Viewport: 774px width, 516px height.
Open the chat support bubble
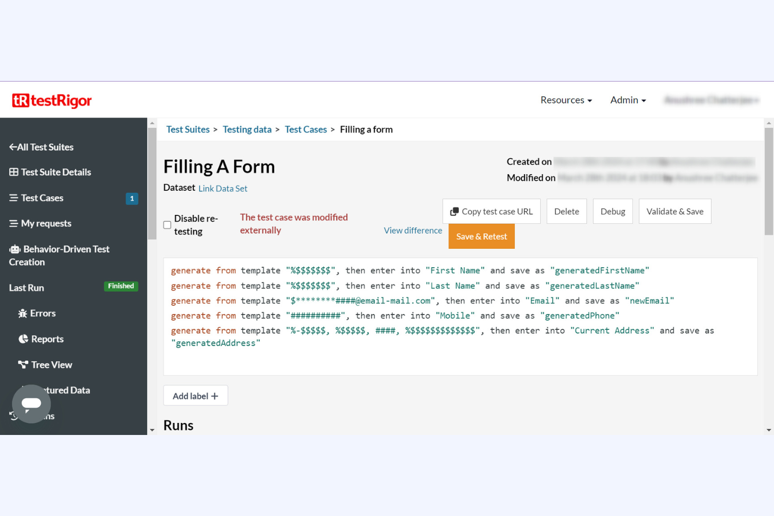pyautogui.click(x=31, y=404)
